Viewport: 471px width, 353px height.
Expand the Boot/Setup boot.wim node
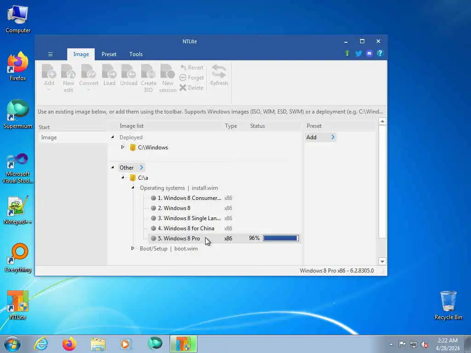tap(133, 248)
